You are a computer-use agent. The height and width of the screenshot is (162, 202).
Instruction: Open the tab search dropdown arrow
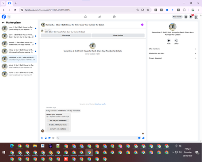(x=3, y=3)
